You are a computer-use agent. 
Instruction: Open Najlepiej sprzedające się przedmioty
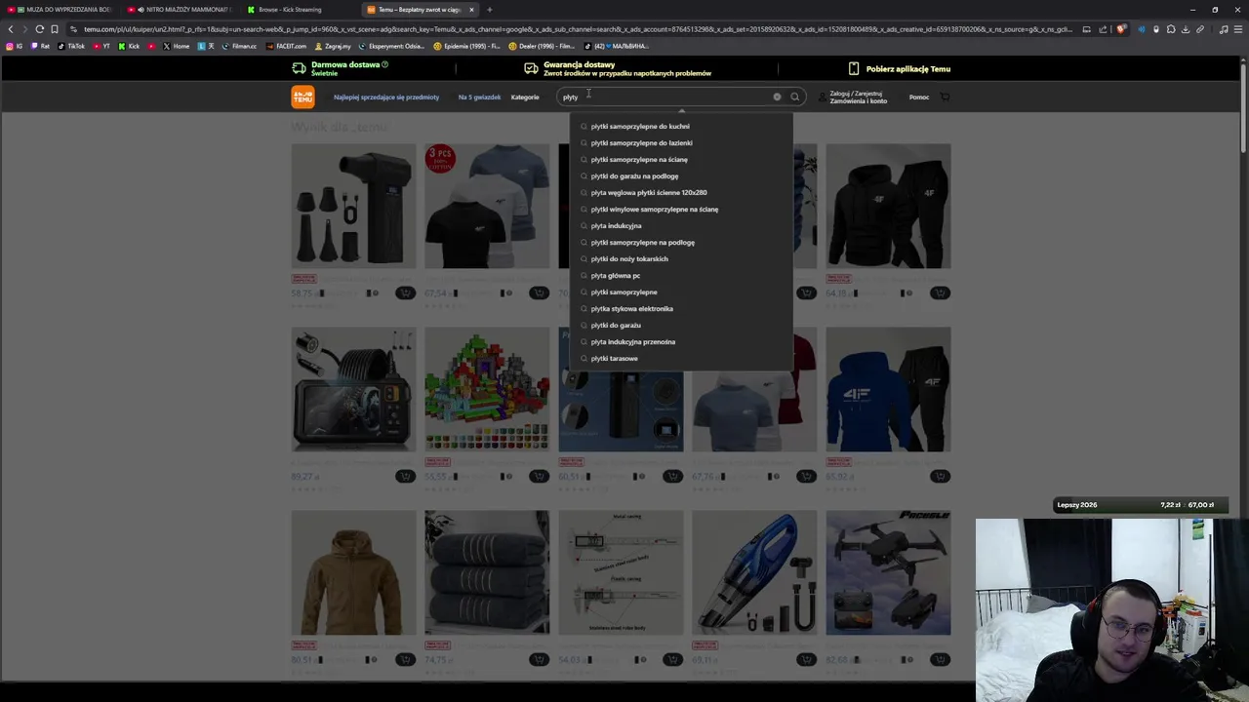[x=386, y=97]
